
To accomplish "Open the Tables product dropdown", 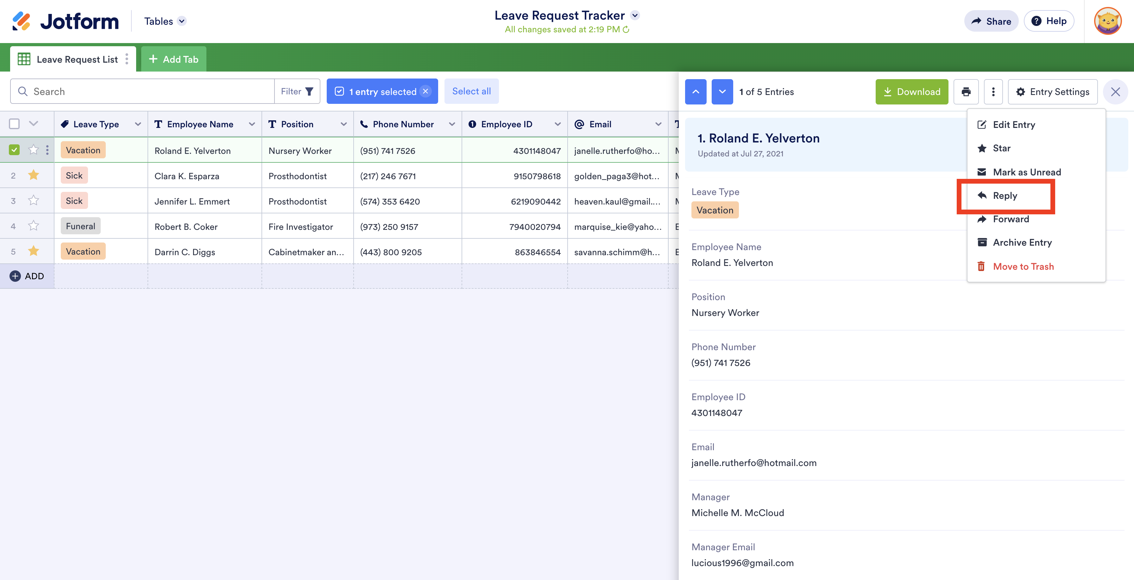I will pos(182,21).
